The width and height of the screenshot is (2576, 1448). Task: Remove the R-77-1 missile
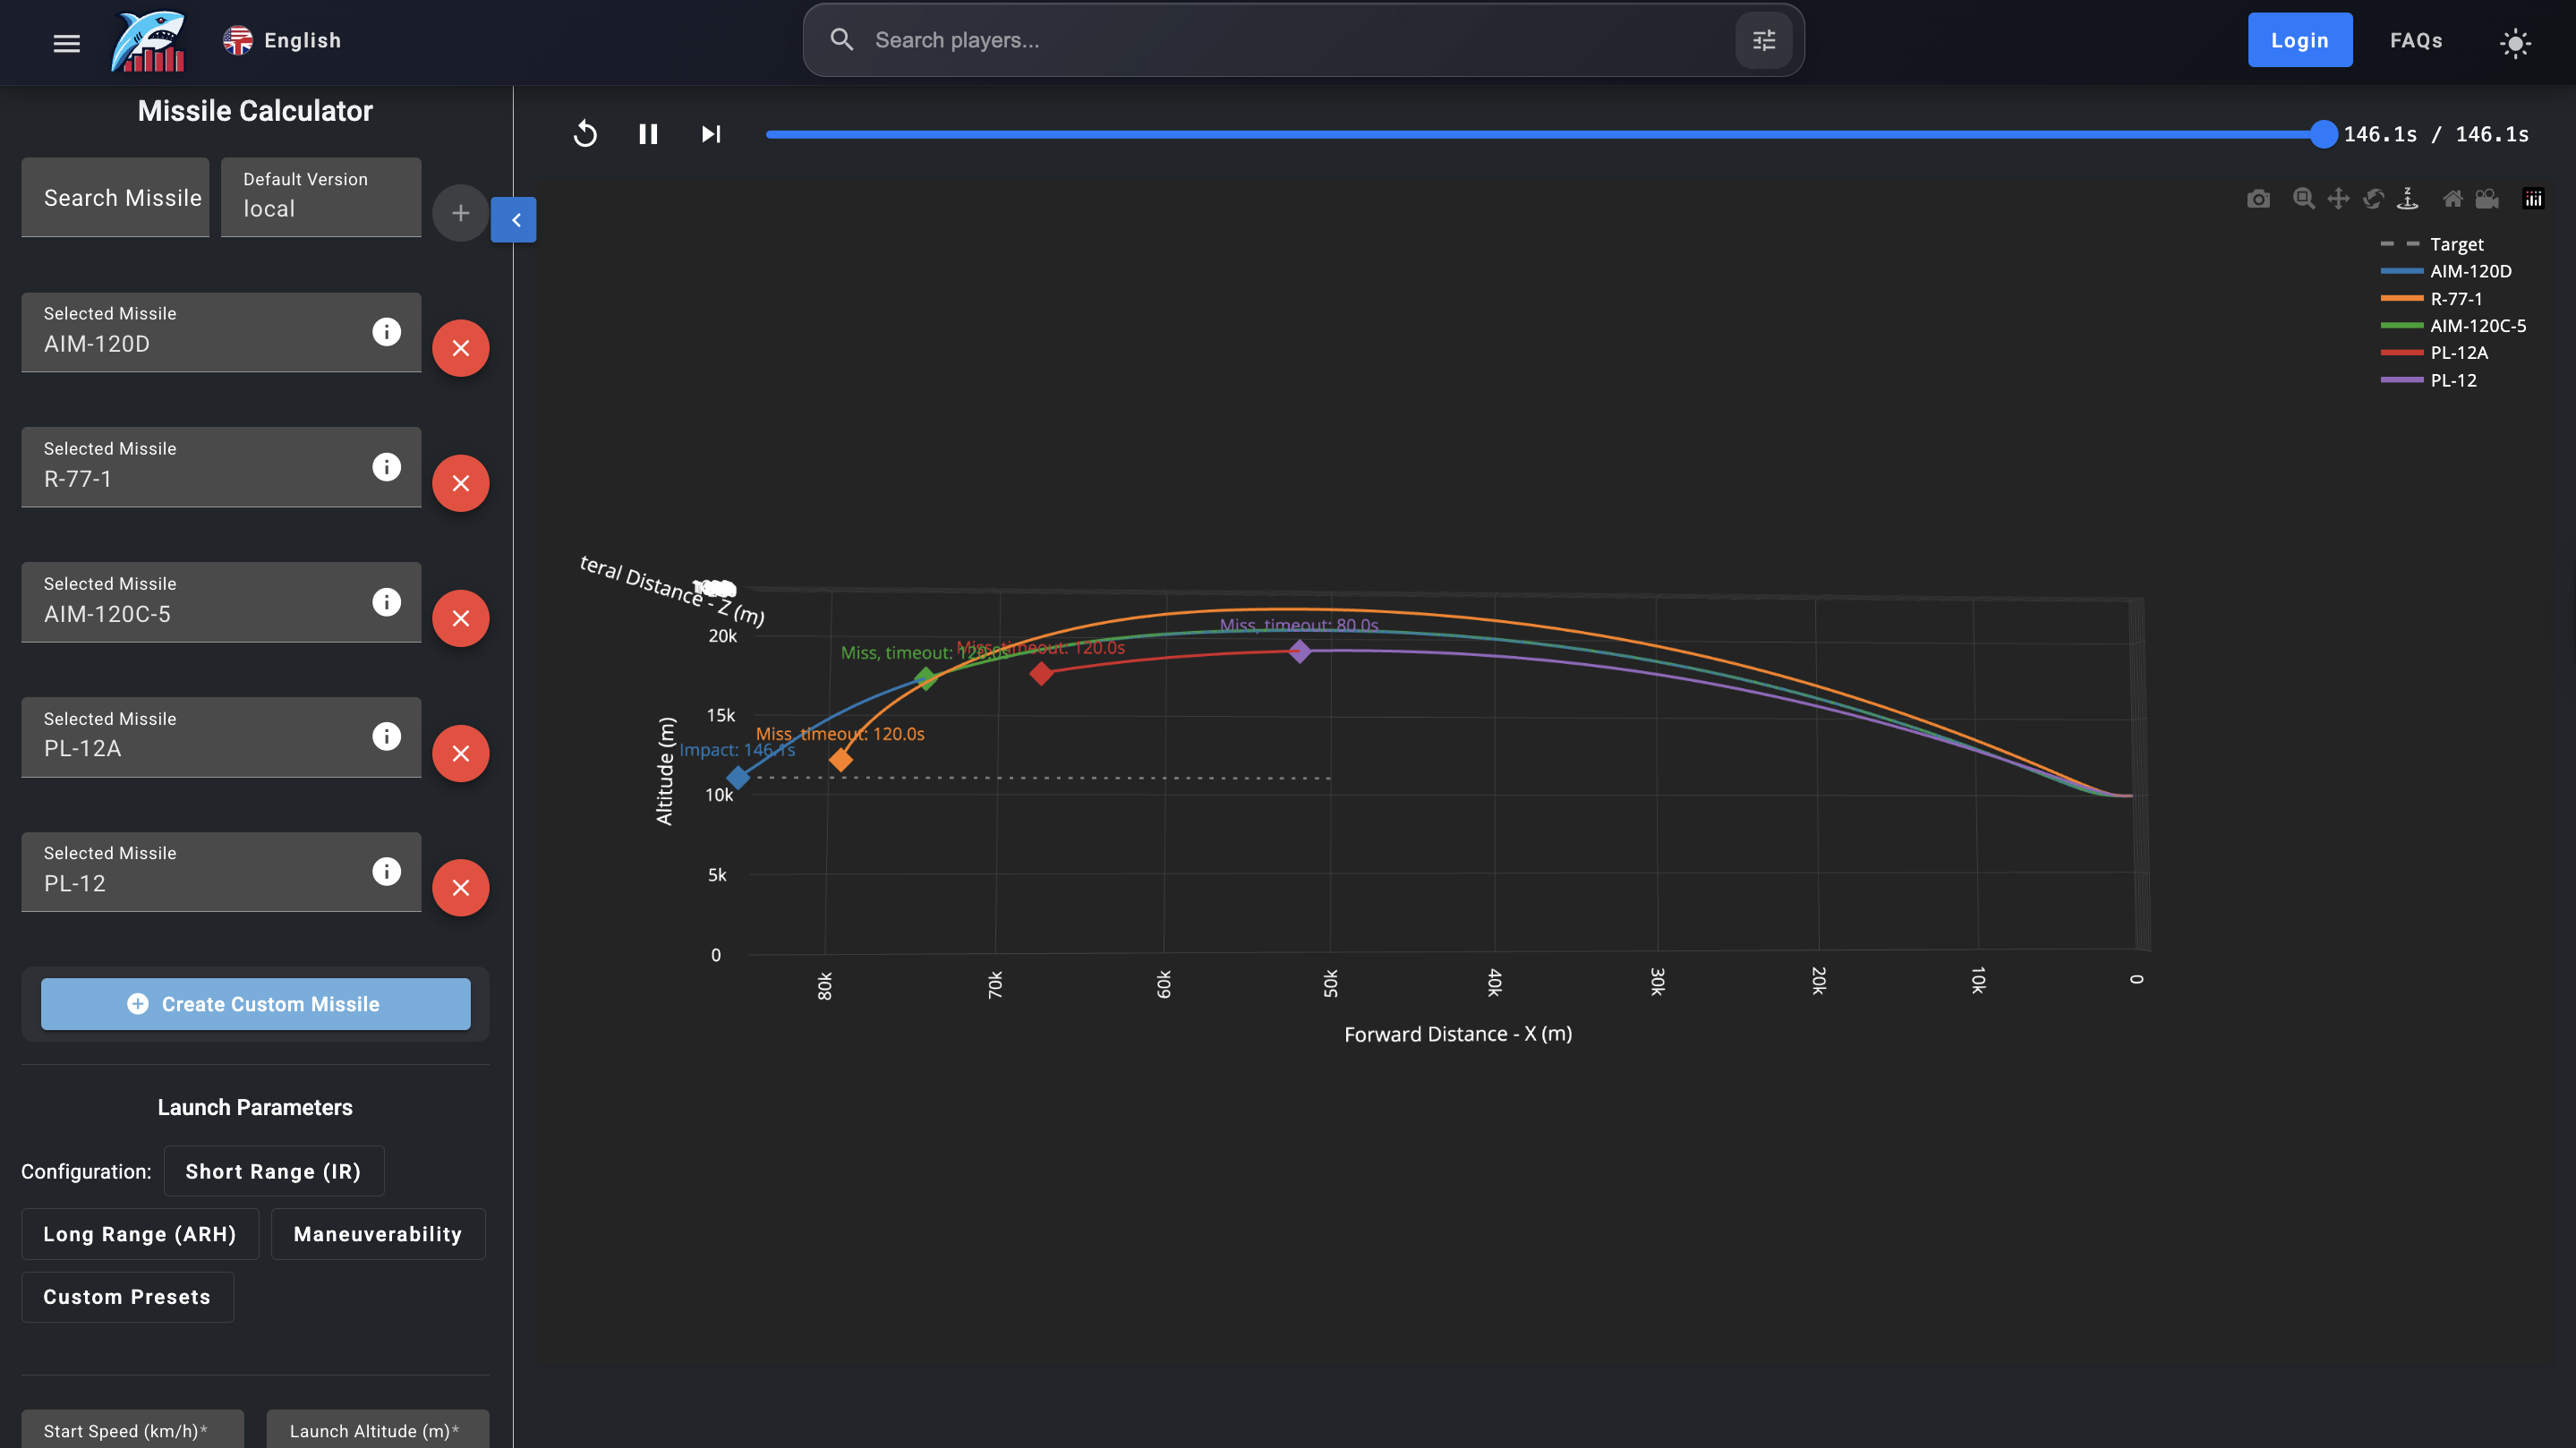pyautogui.click(x=460, y=483)
